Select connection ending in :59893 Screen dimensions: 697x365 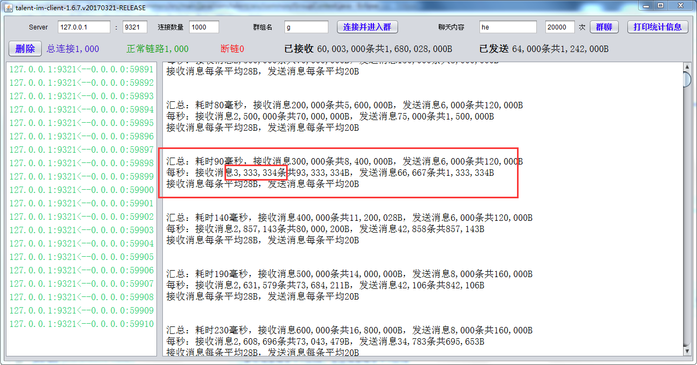[81, 96]
